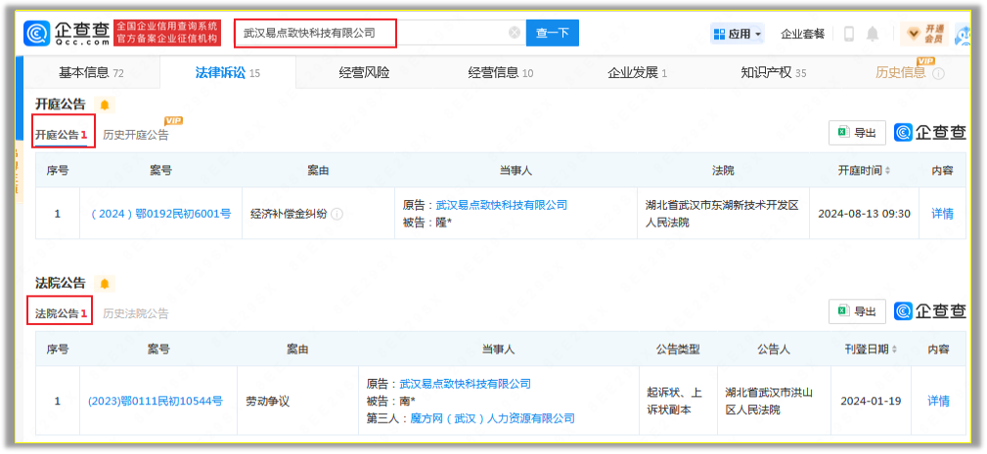Open the mobile phone app icon
The height and width of the screenshot is (454, 987).
point(848,34)
